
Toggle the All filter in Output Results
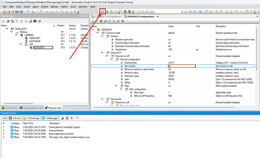[5, 118]
